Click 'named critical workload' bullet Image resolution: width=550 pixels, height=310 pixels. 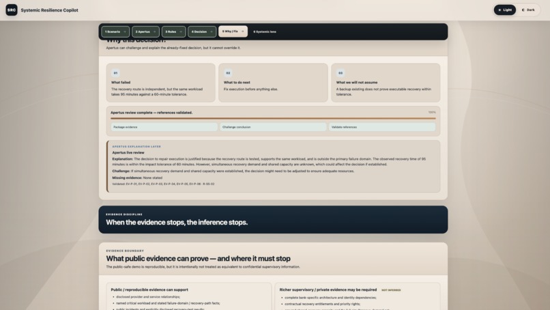[x=168, y=303]
